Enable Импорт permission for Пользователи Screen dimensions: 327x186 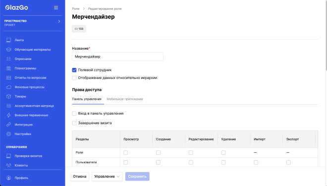(256, 162)
